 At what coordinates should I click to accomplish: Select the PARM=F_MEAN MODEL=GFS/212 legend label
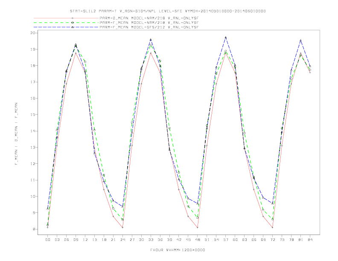pos(149,27)
